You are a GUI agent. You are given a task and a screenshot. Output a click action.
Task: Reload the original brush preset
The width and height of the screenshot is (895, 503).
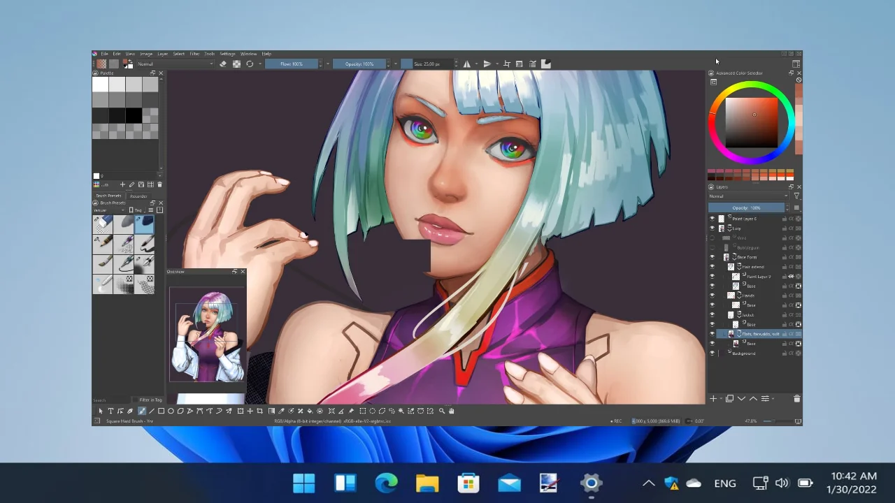(250, 64)
